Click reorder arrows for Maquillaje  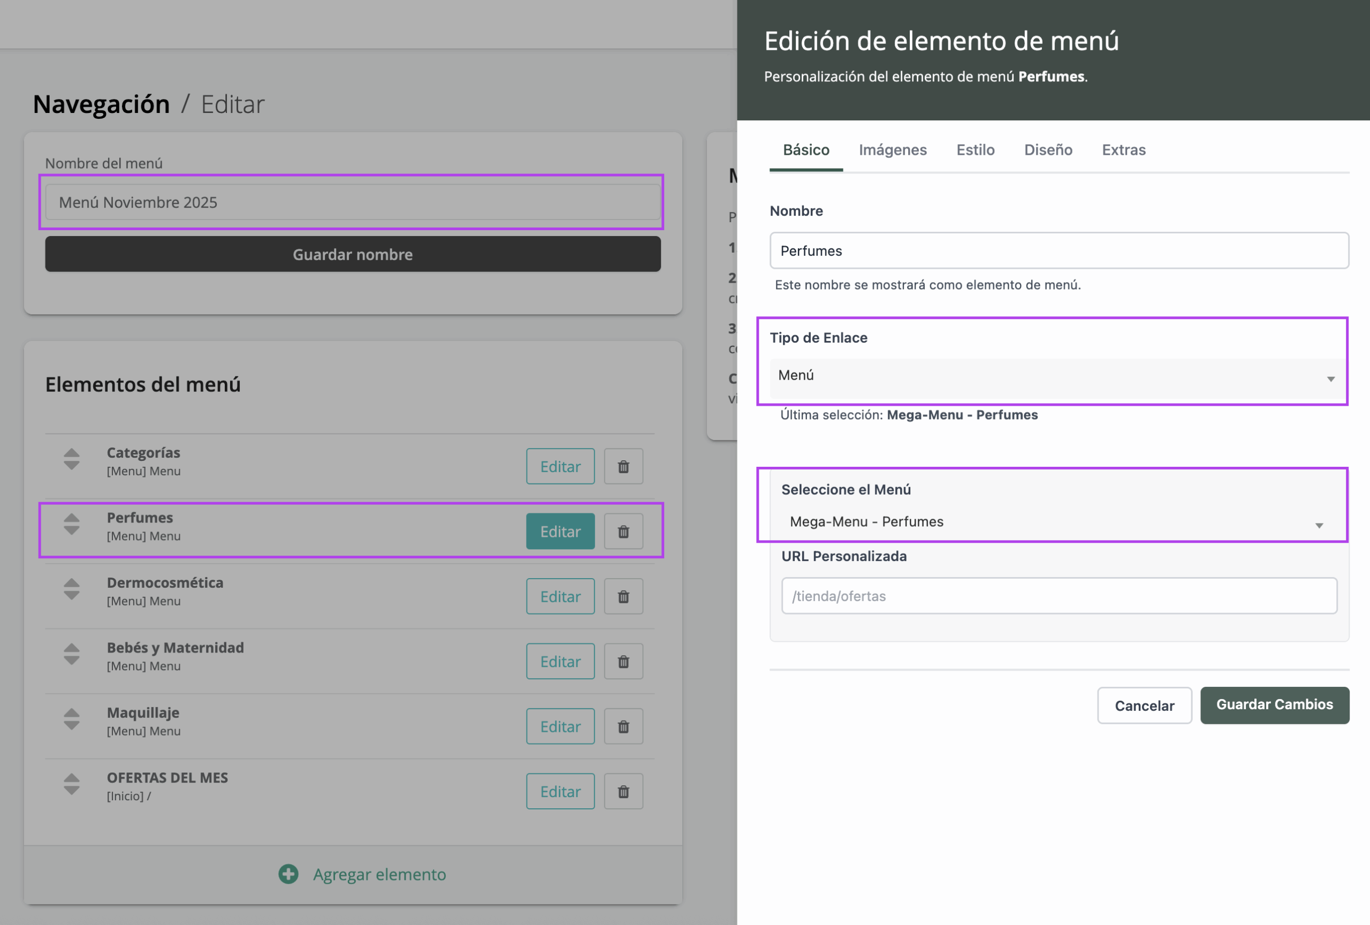71,719
